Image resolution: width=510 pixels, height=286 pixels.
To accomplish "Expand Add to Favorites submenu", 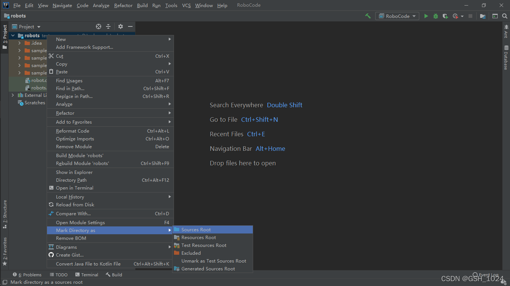I will click(110, 122).
